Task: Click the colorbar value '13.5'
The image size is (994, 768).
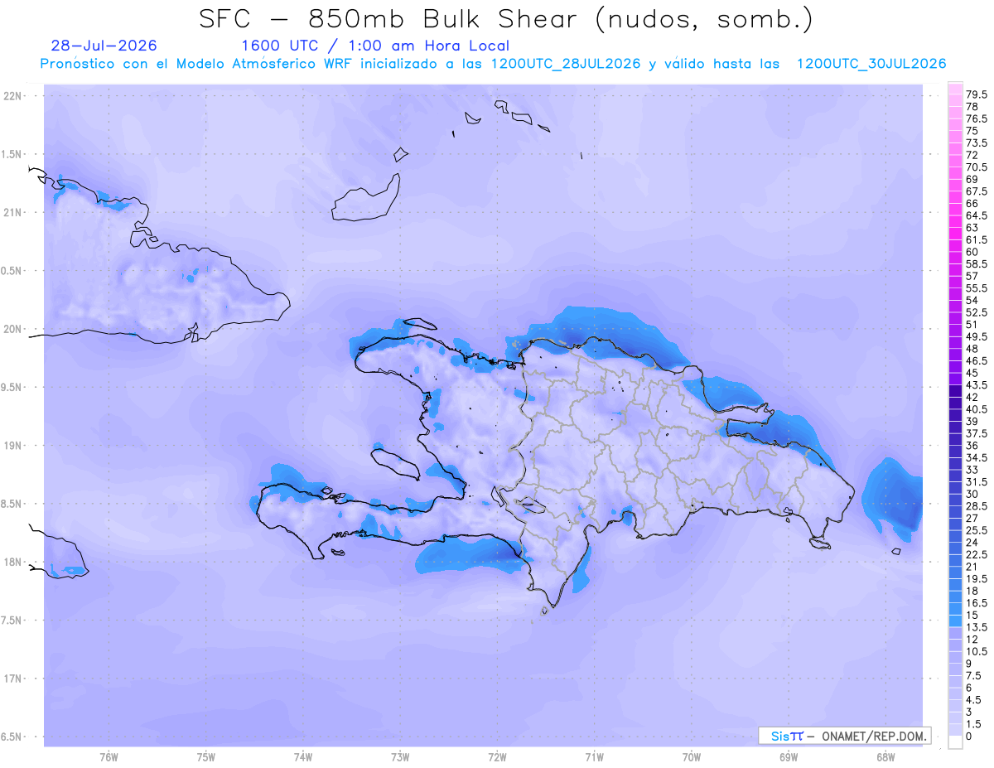Action: (x=977, y=627)
